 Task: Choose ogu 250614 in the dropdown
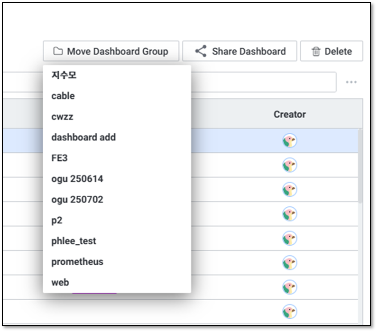click(x=77, y=179)
